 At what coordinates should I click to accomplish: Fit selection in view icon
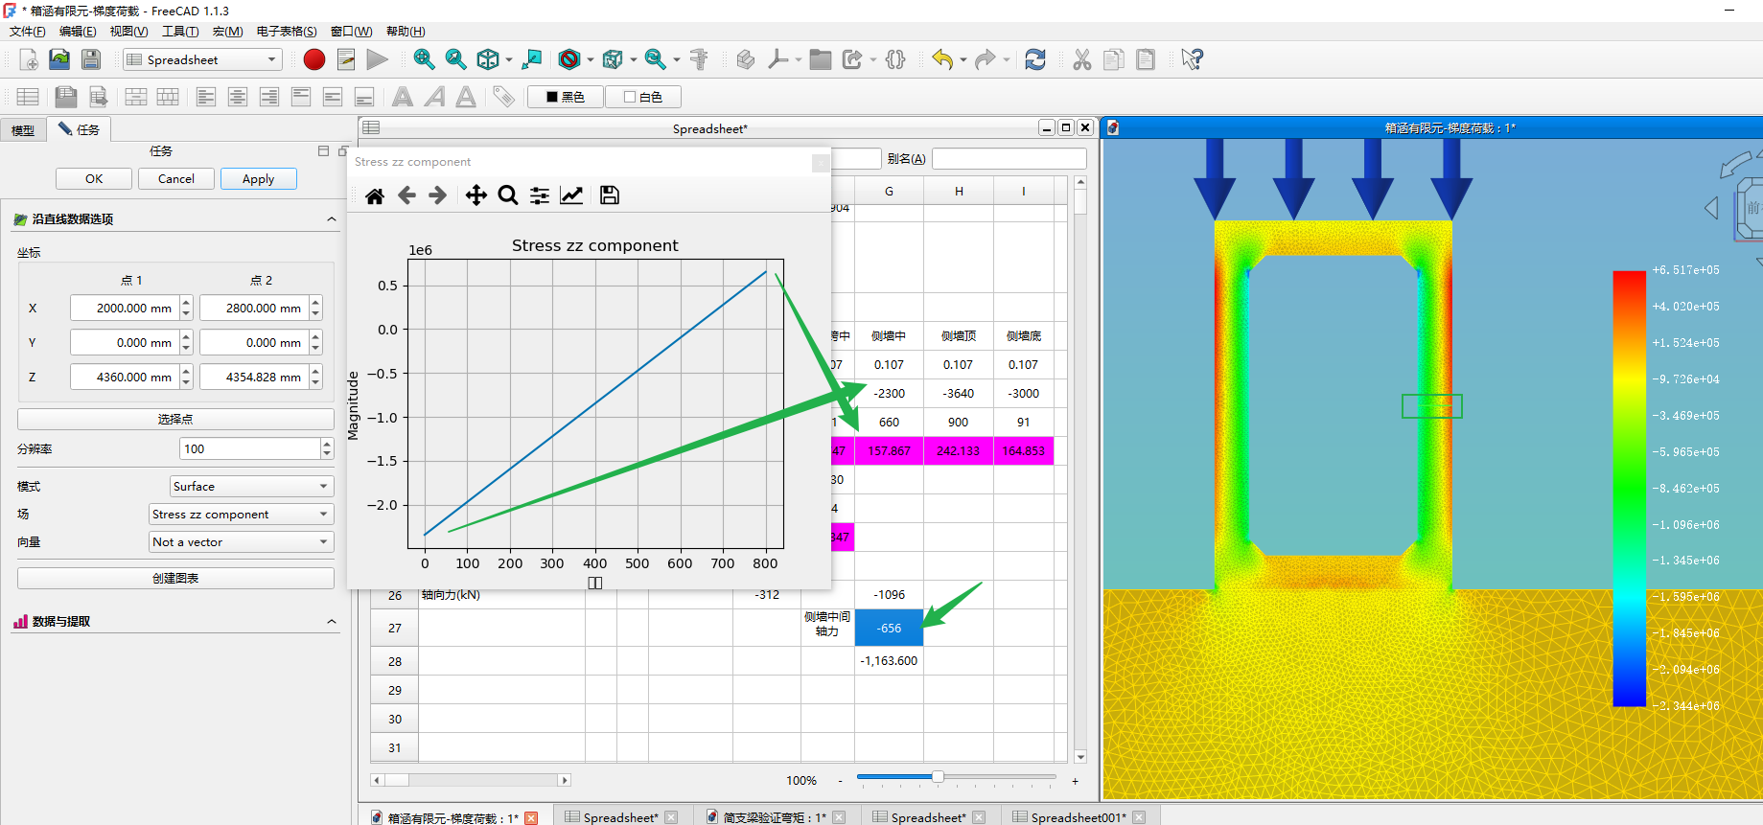(456, 59)
